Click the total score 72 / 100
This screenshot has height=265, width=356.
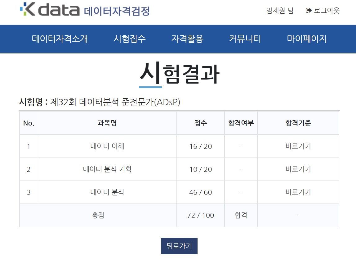pos(200,215)
